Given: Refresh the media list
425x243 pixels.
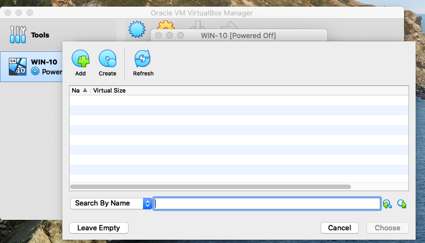Looking at the screenshot, I should pos(143,58).
